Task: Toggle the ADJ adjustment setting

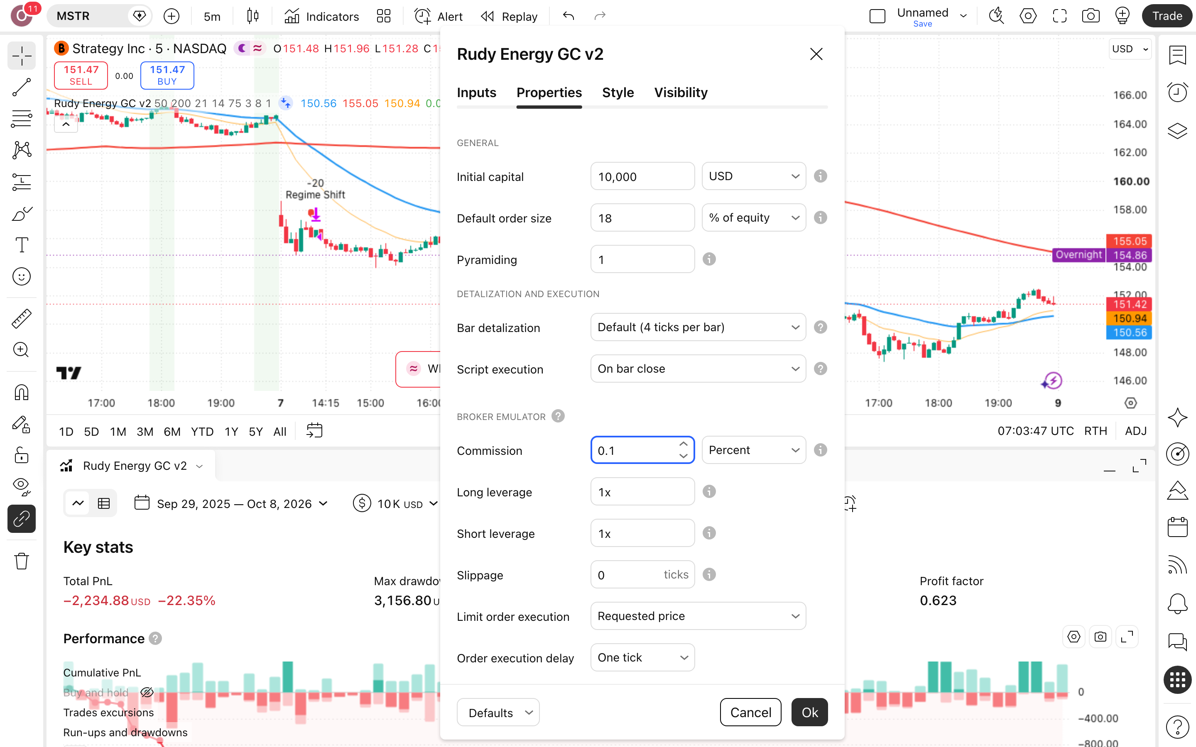Action: [x=1135, y=431]
